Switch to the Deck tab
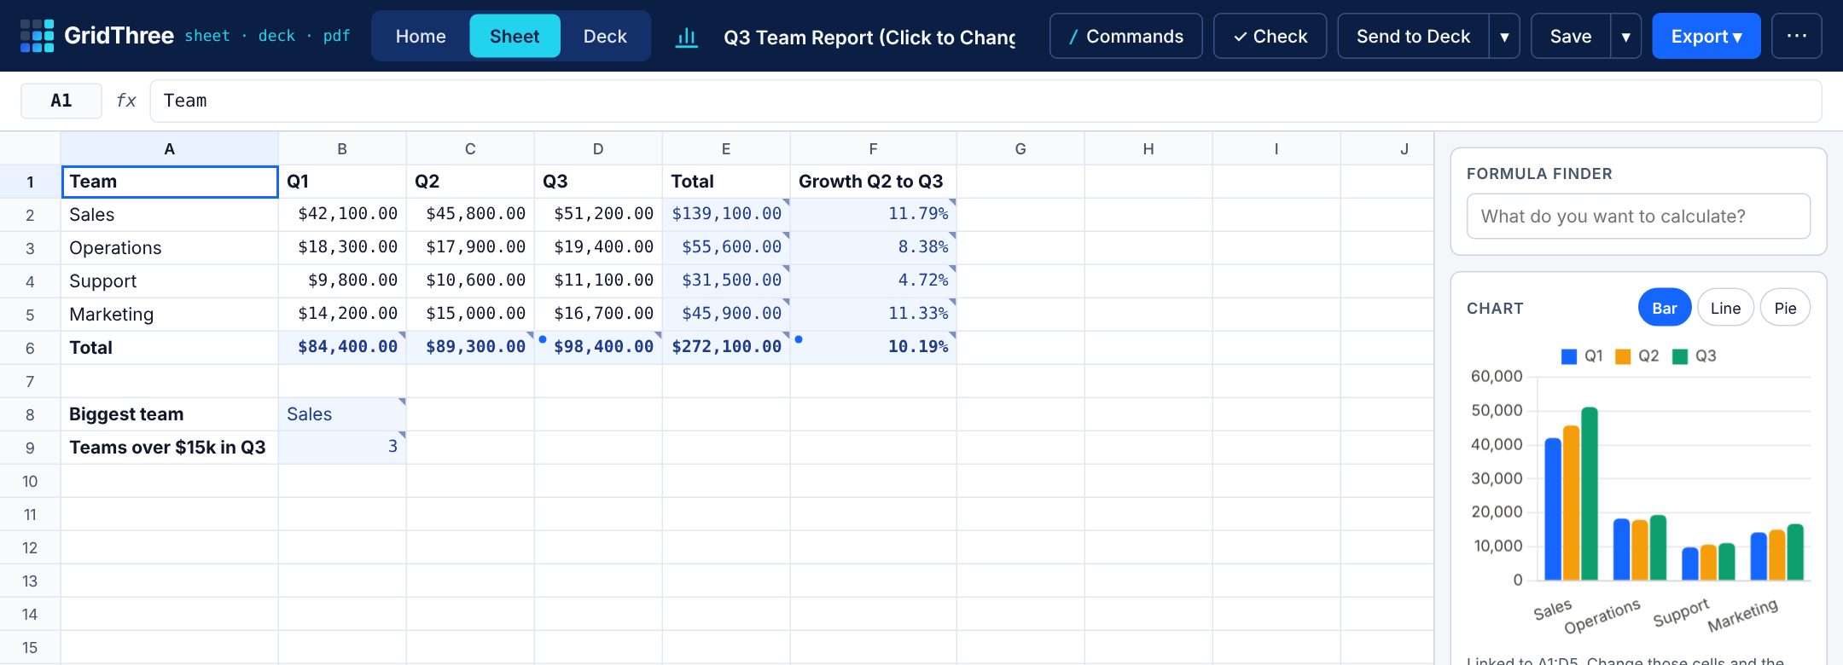The height and width of the screenshot is (665, 1843). tap(605, 36)
